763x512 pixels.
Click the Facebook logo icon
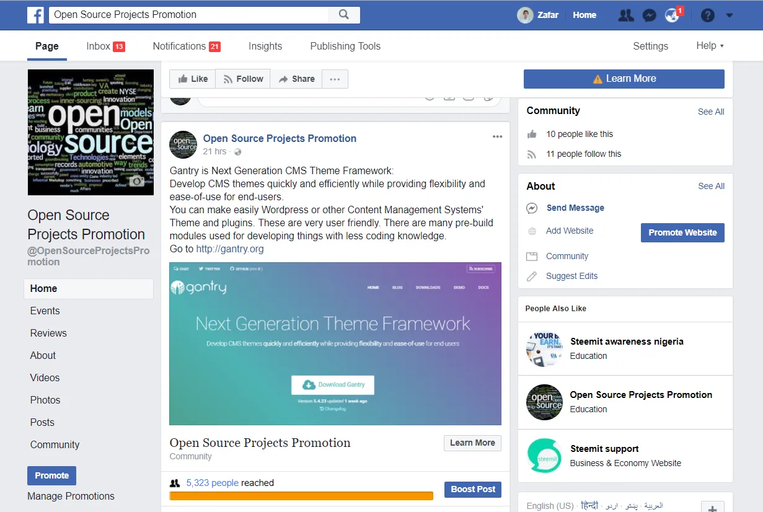click(35, 15)
